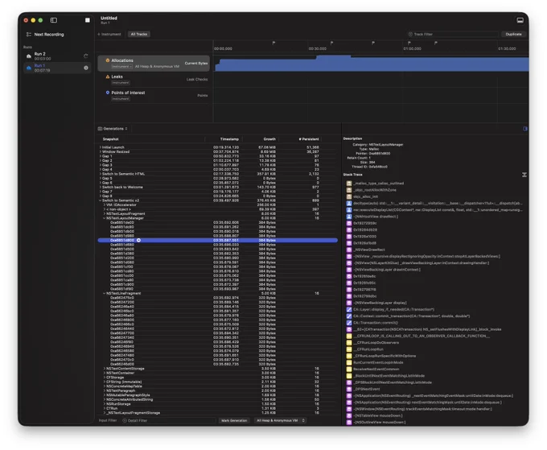Click the focus arrow on selected address row
The width and height of the screenshot is (547, 450).
point(138,240)
